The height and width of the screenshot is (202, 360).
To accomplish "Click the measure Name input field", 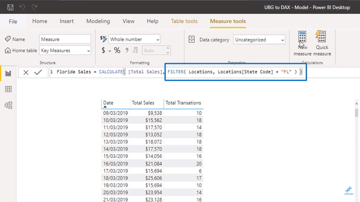I will click(x=65, y=39).
